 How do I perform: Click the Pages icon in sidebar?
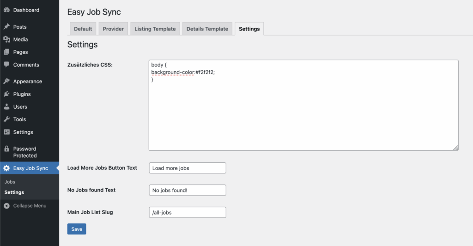(6, 52)
